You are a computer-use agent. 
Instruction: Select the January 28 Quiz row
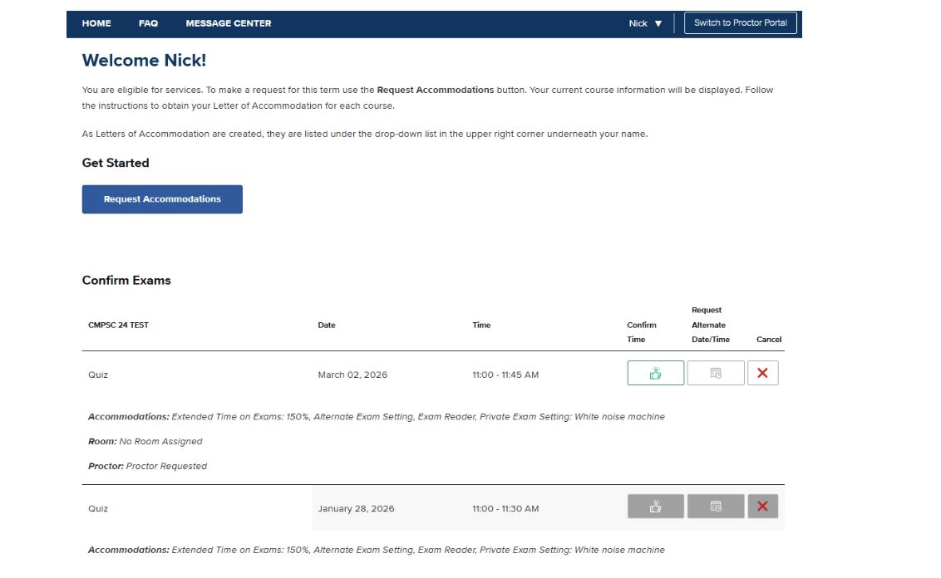pyautogui.click(x=249, y=507)
